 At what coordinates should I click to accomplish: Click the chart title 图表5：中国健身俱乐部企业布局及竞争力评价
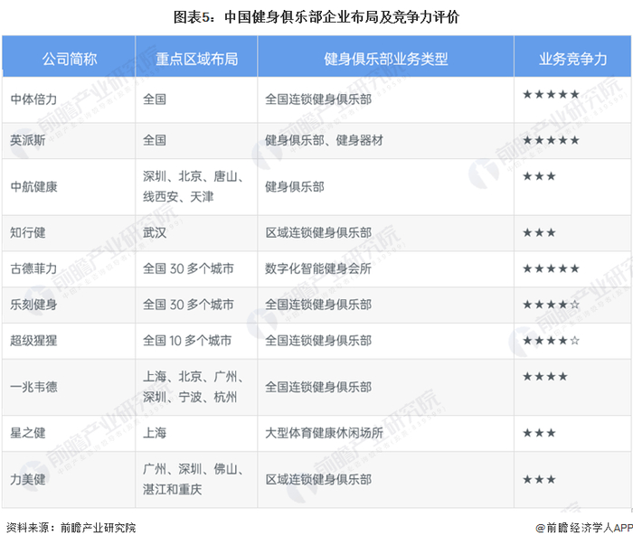(x=316, y=17)
